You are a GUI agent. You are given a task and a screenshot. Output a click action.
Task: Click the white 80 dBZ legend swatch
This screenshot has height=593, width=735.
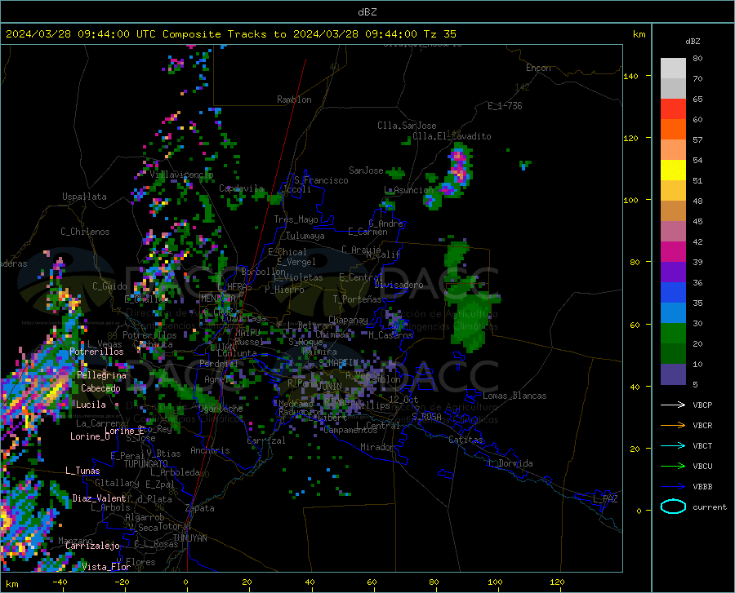673,68
